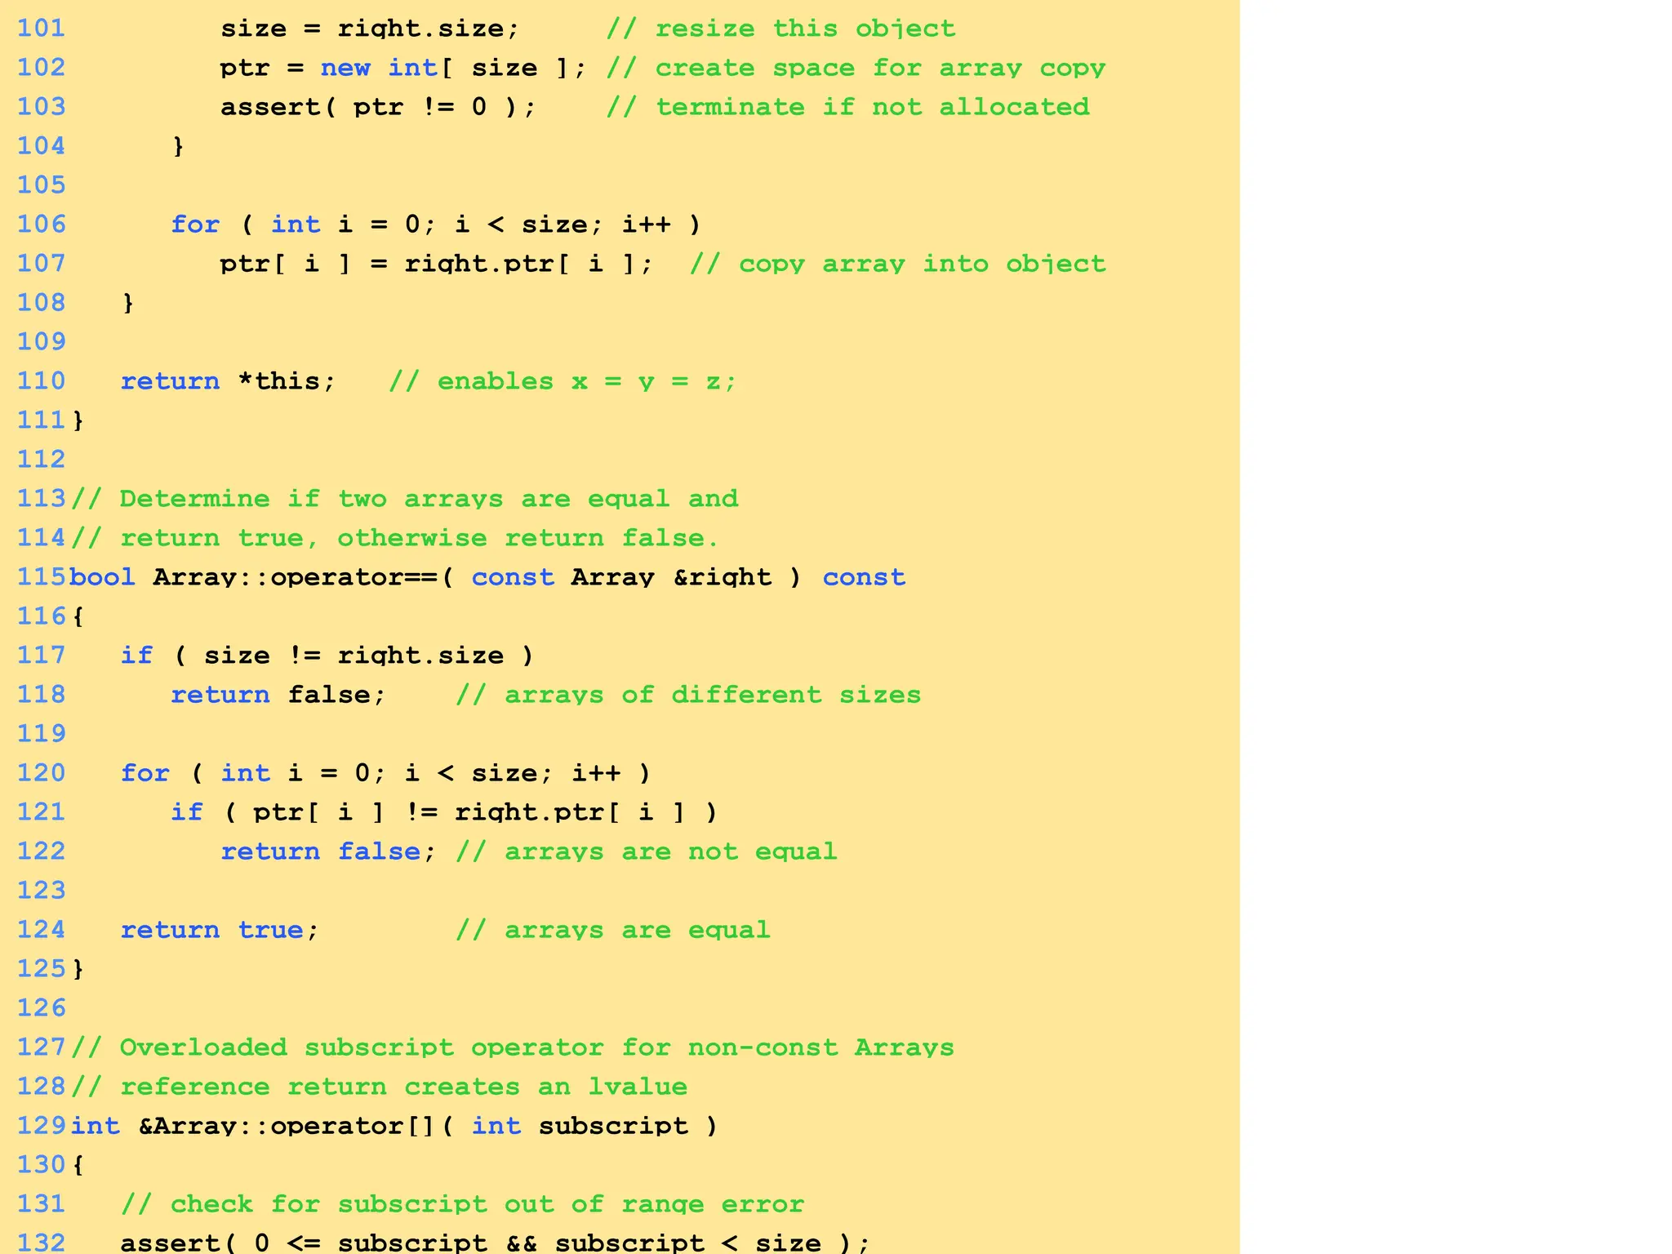Viewport: 1672px width, 1254px height.
Task: Click line number 109
Action: [x=42, y=342]
